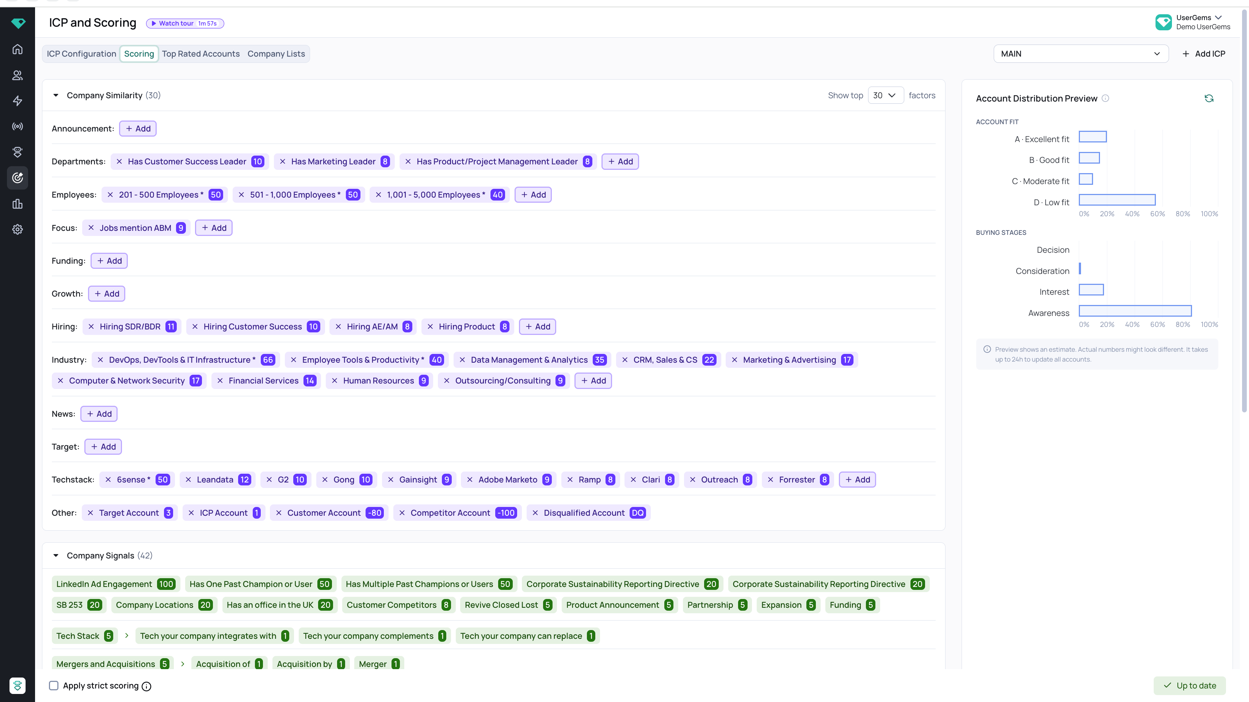Viewport: 1249px width, 702px height.
Task: Add a Target factor
Action: [103, 446]
